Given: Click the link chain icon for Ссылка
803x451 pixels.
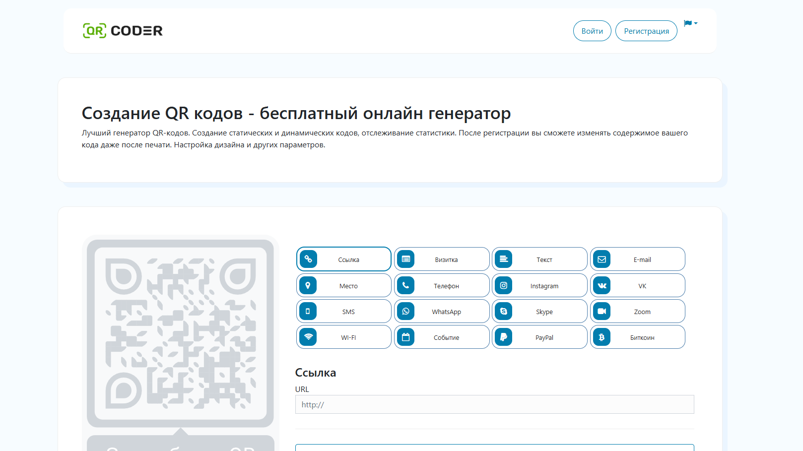Looking at the screenshot, I should click(x=308, y=259).
